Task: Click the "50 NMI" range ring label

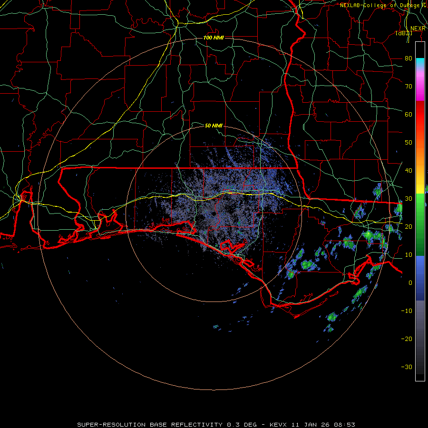Action: click(214, 126)
